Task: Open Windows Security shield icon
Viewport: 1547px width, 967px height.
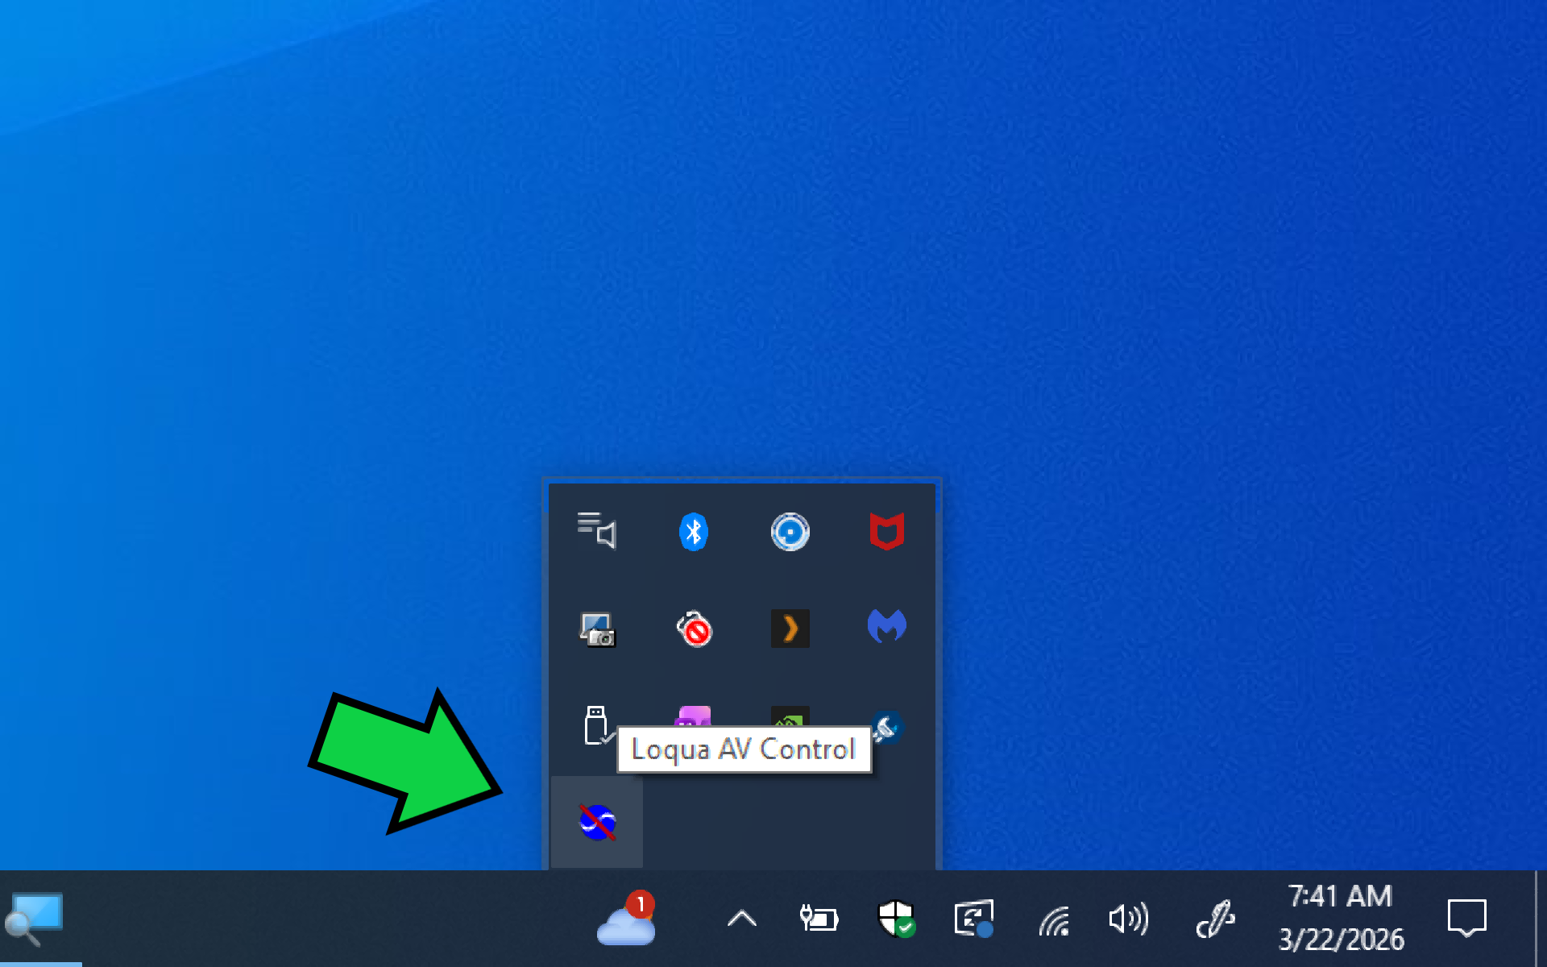Action: tap(895, 919)
